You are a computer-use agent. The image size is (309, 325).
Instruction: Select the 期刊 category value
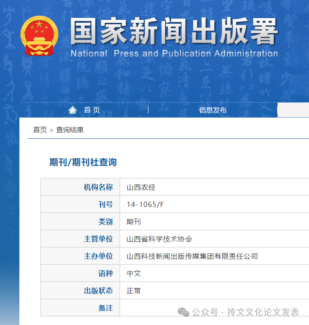click(x=134, y=222)
